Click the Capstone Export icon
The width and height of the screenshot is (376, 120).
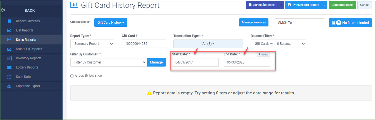[x=9, y=86]
